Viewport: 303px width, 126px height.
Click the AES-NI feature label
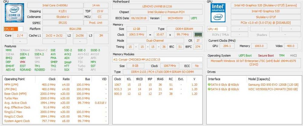pos(10,70)
